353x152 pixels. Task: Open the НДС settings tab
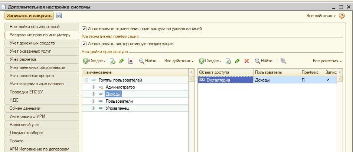14,100
